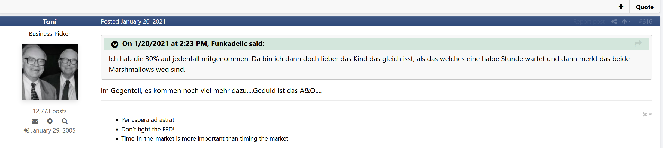Click the Report post link
The image size is (663, 148).
coord(589,21)
